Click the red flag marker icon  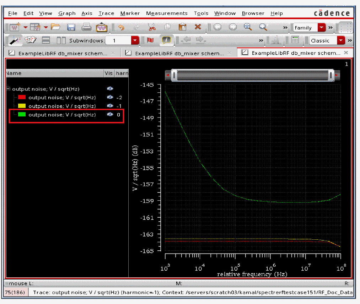(x=150, y=40)
